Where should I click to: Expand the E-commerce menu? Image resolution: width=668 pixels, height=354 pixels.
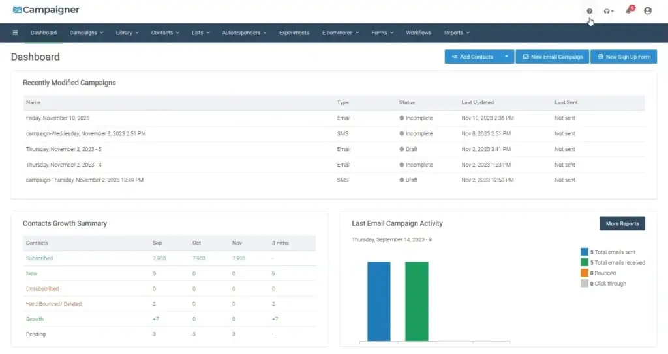tap(340, 33)
